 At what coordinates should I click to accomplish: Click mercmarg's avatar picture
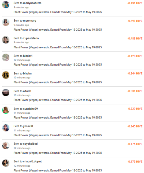[6, 22]
